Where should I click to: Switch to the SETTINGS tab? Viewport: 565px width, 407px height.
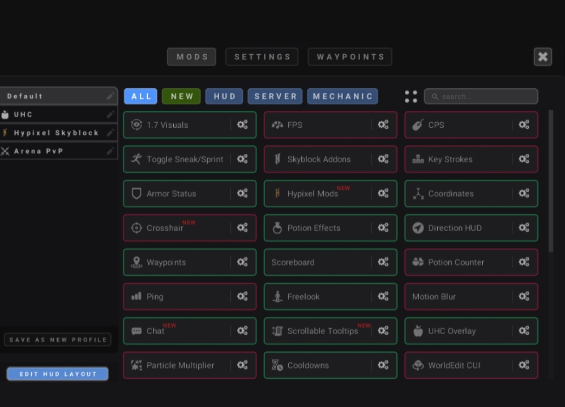point(262,57)
